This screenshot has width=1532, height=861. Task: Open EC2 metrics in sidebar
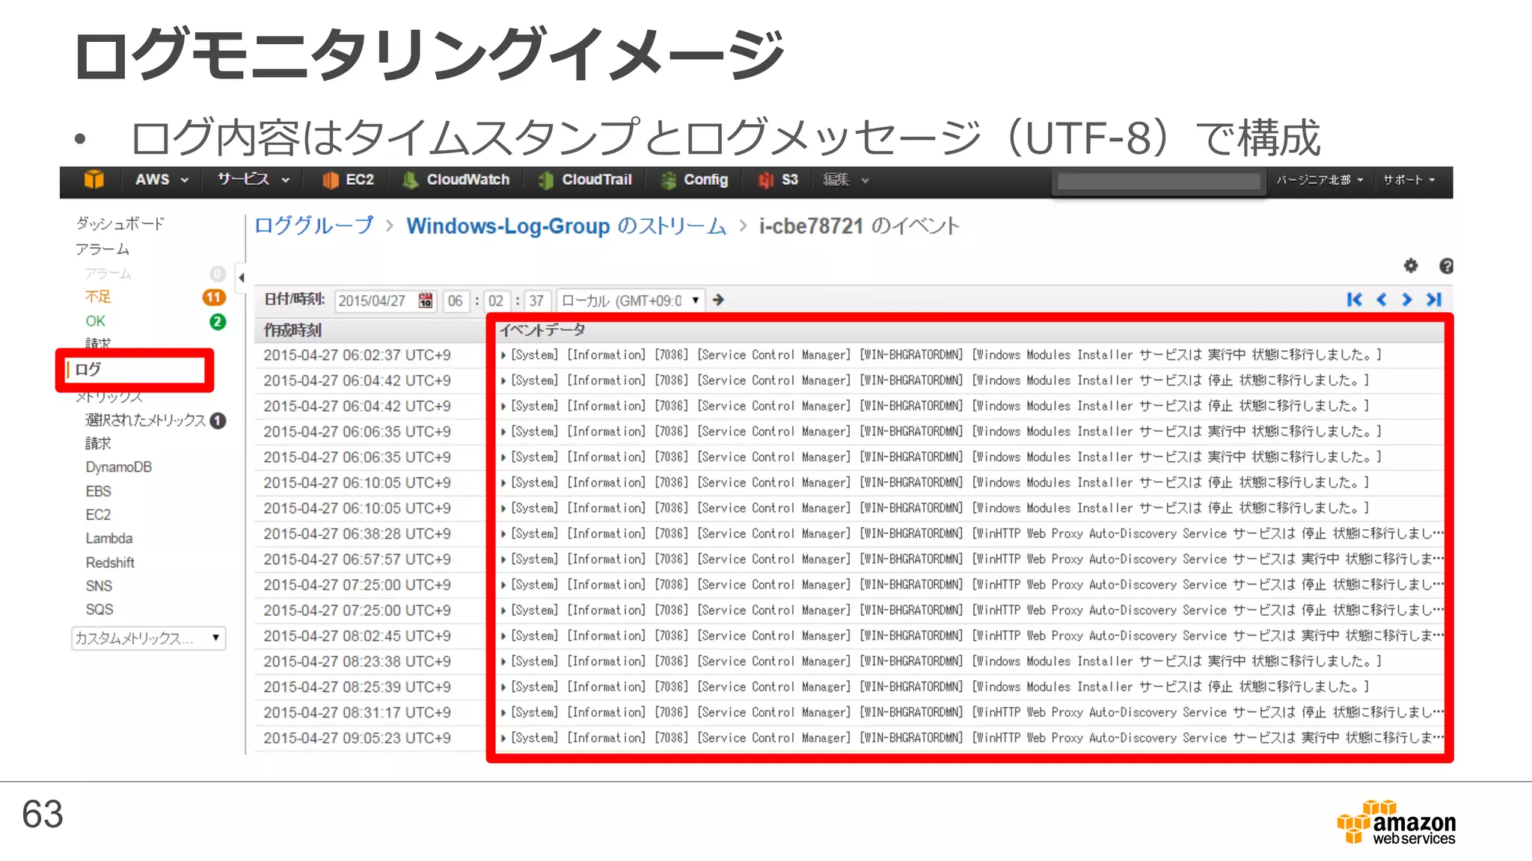pyautogui.click(x=98, y=515)
